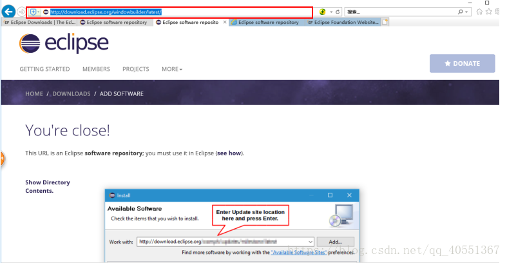Click the computer and CD icon in Install dialog
This screenshot has height=263, width=507.
(x=341, y=216)
